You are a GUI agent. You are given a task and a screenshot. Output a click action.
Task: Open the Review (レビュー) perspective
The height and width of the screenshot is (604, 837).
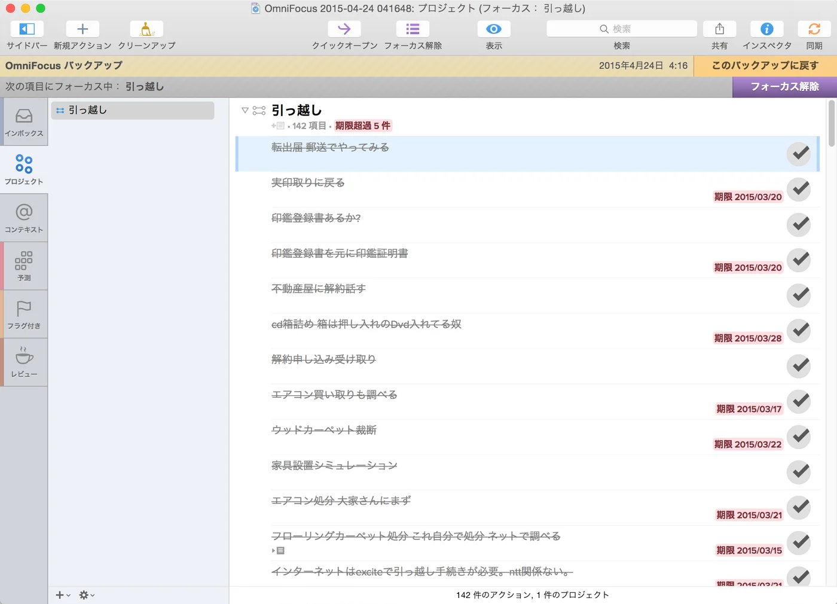point(24,362)
